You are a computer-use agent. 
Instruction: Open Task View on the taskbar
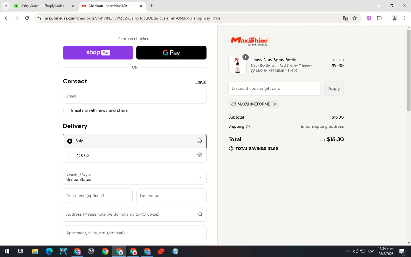(21, 251)
